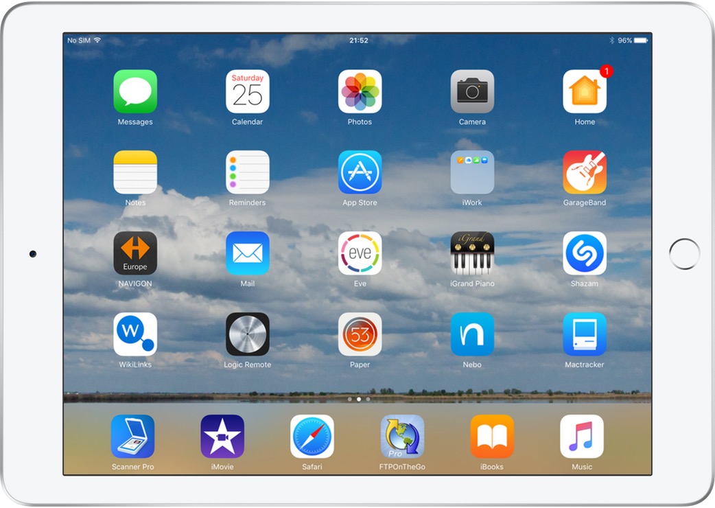
Task: Launch the Photos app
Action: click(360, 91)
